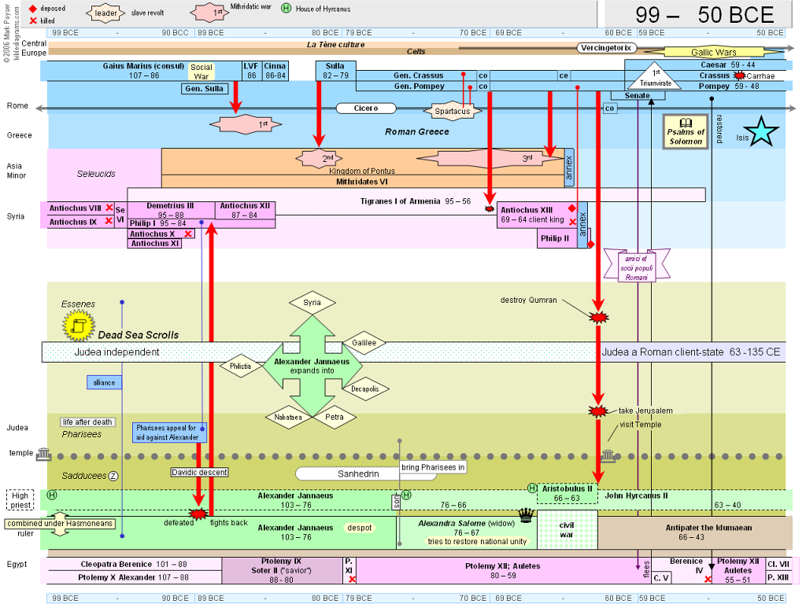Click the 'civil war' box
The height and width of the screenshot is (604, 806).
tap(567, 529)
